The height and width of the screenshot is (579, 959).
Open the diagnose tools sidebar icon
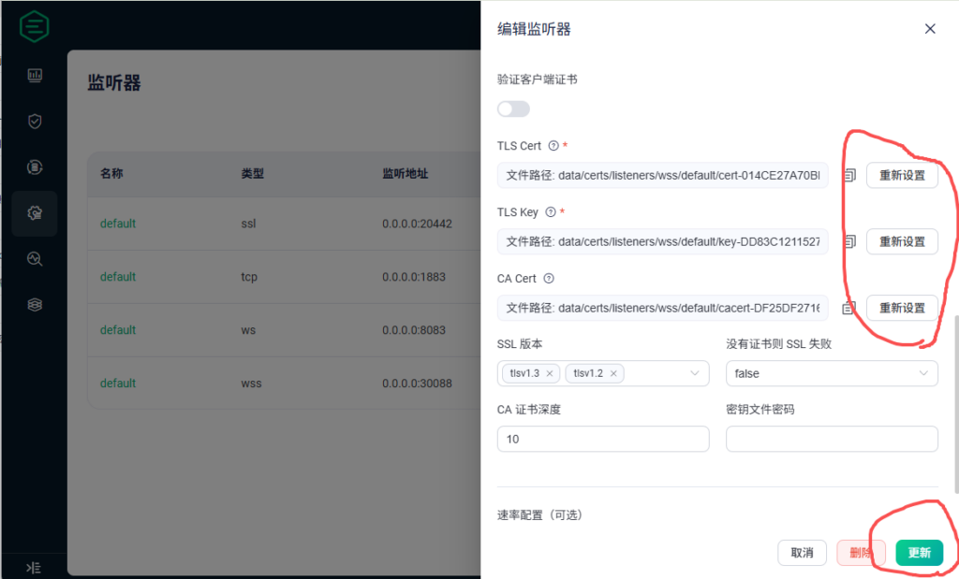point(35,259)
